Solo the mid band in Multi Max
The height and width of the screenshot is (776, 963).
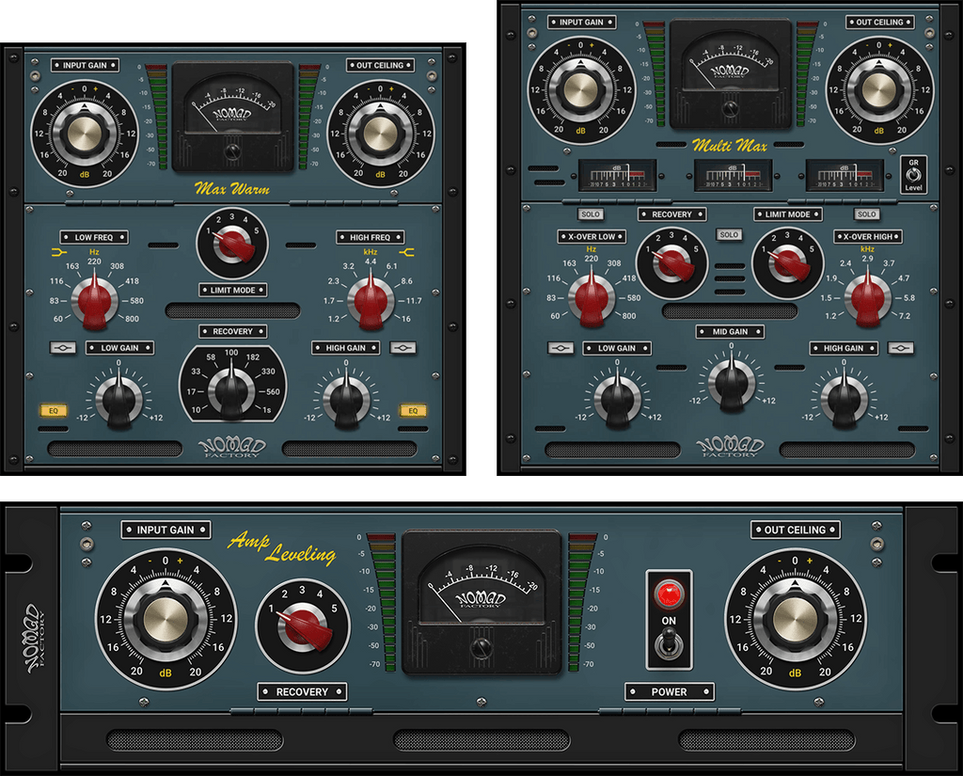click(729, 235)
